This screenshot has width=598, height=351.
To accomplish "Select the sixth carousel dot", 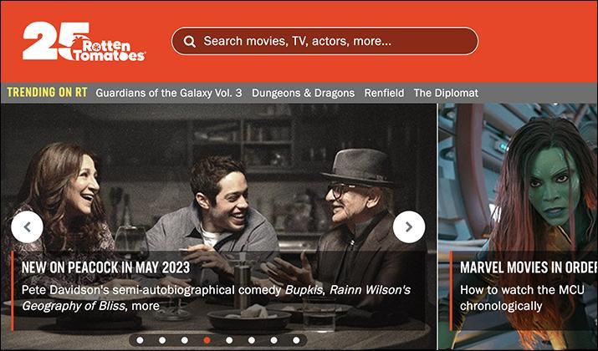I will click(x=252, y=340).
